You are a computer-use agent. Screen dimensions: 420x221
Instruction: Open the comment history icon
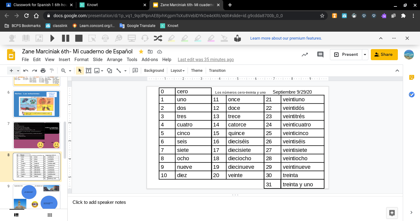point(320,55)
